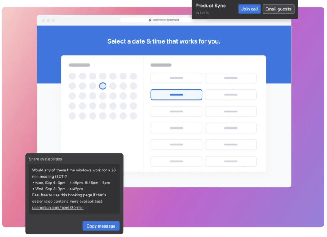This screenshot has width=327, height=237.
Task: Choose the top-right time slot option
Action: (231, 78)
